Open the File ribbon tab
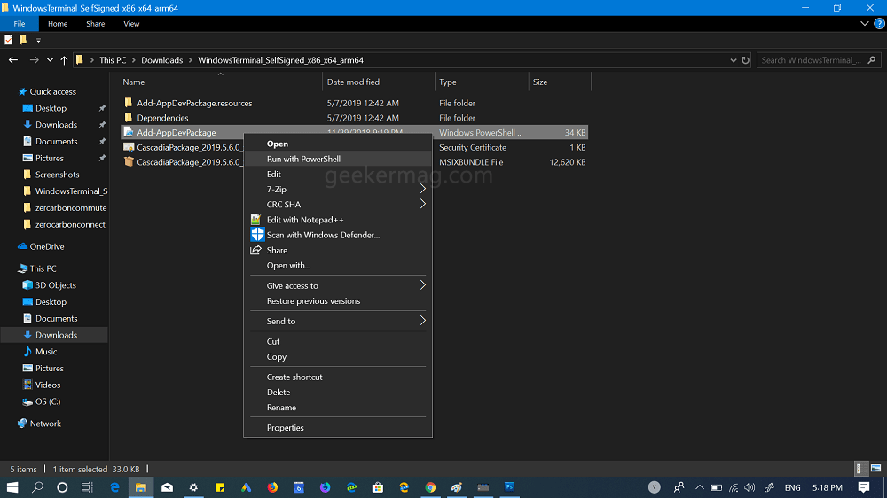 point(20,24)
